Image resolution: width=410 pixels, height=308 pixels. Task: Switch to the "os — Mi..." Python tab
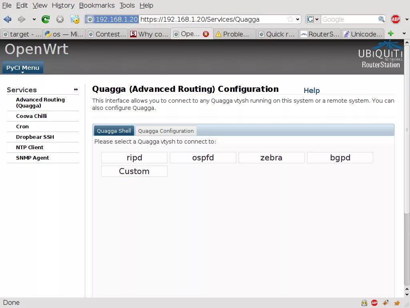tap(64, 34)
